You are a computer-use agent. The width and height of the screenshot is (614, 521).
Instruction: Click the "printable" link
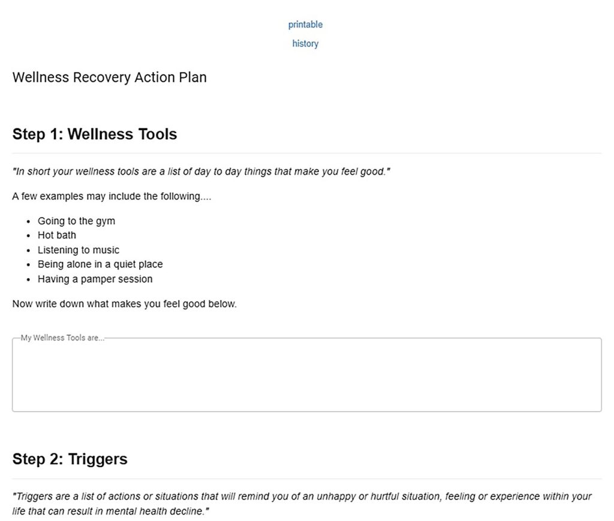click(305, 25)
